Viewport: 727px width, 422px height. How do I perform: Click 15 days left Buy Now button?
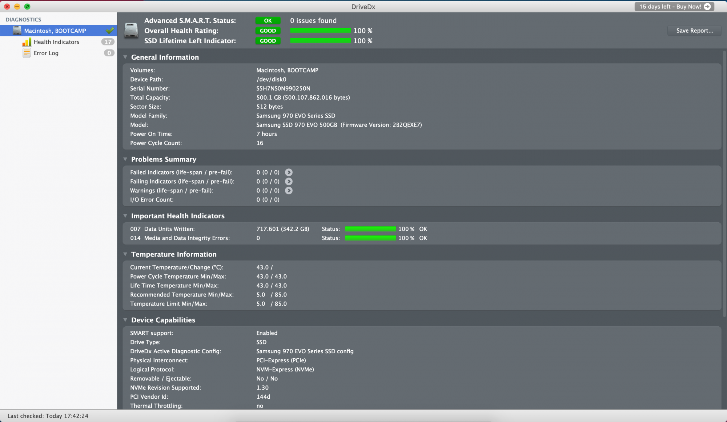[670, 7]
